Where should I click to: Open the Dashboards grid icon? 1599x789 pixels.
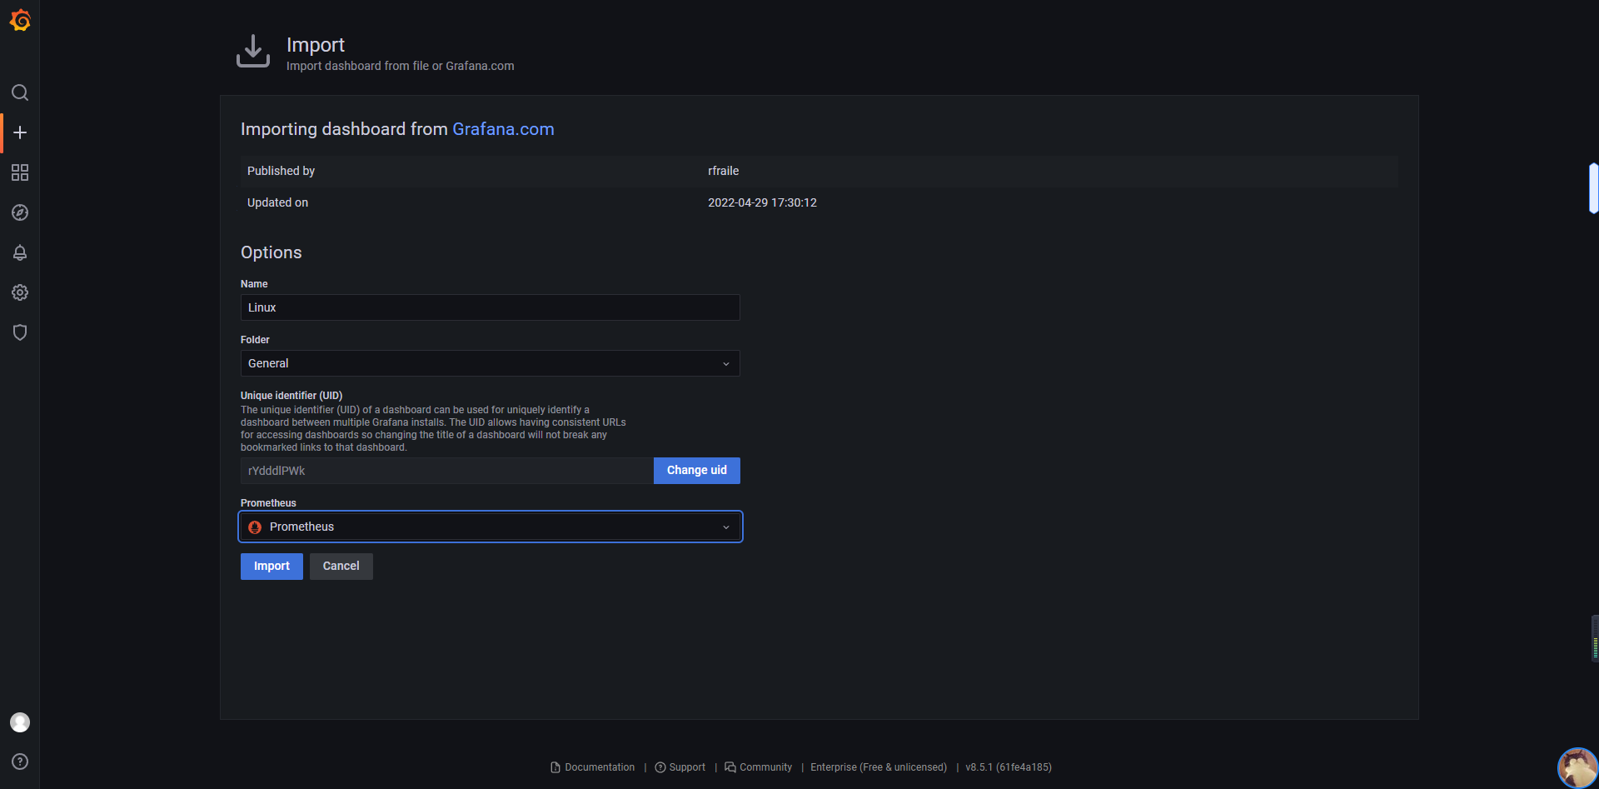(x=20, y=172)
